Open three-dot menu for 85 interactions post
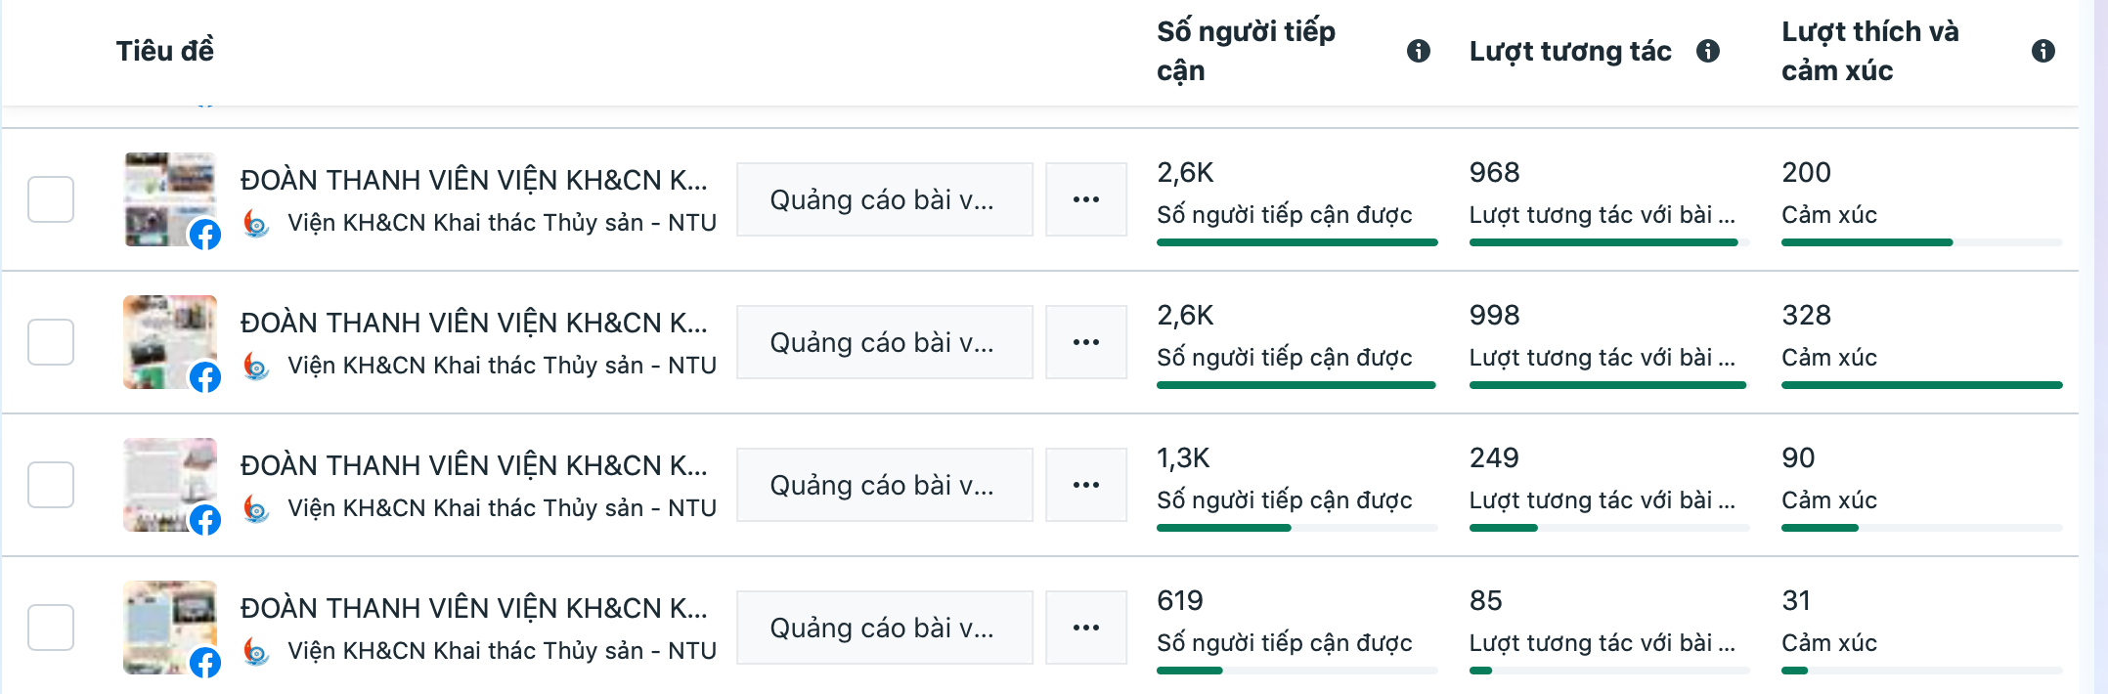Image resolution: width=2108 pixels, height=694 pixels. (x=1085, y=628)
